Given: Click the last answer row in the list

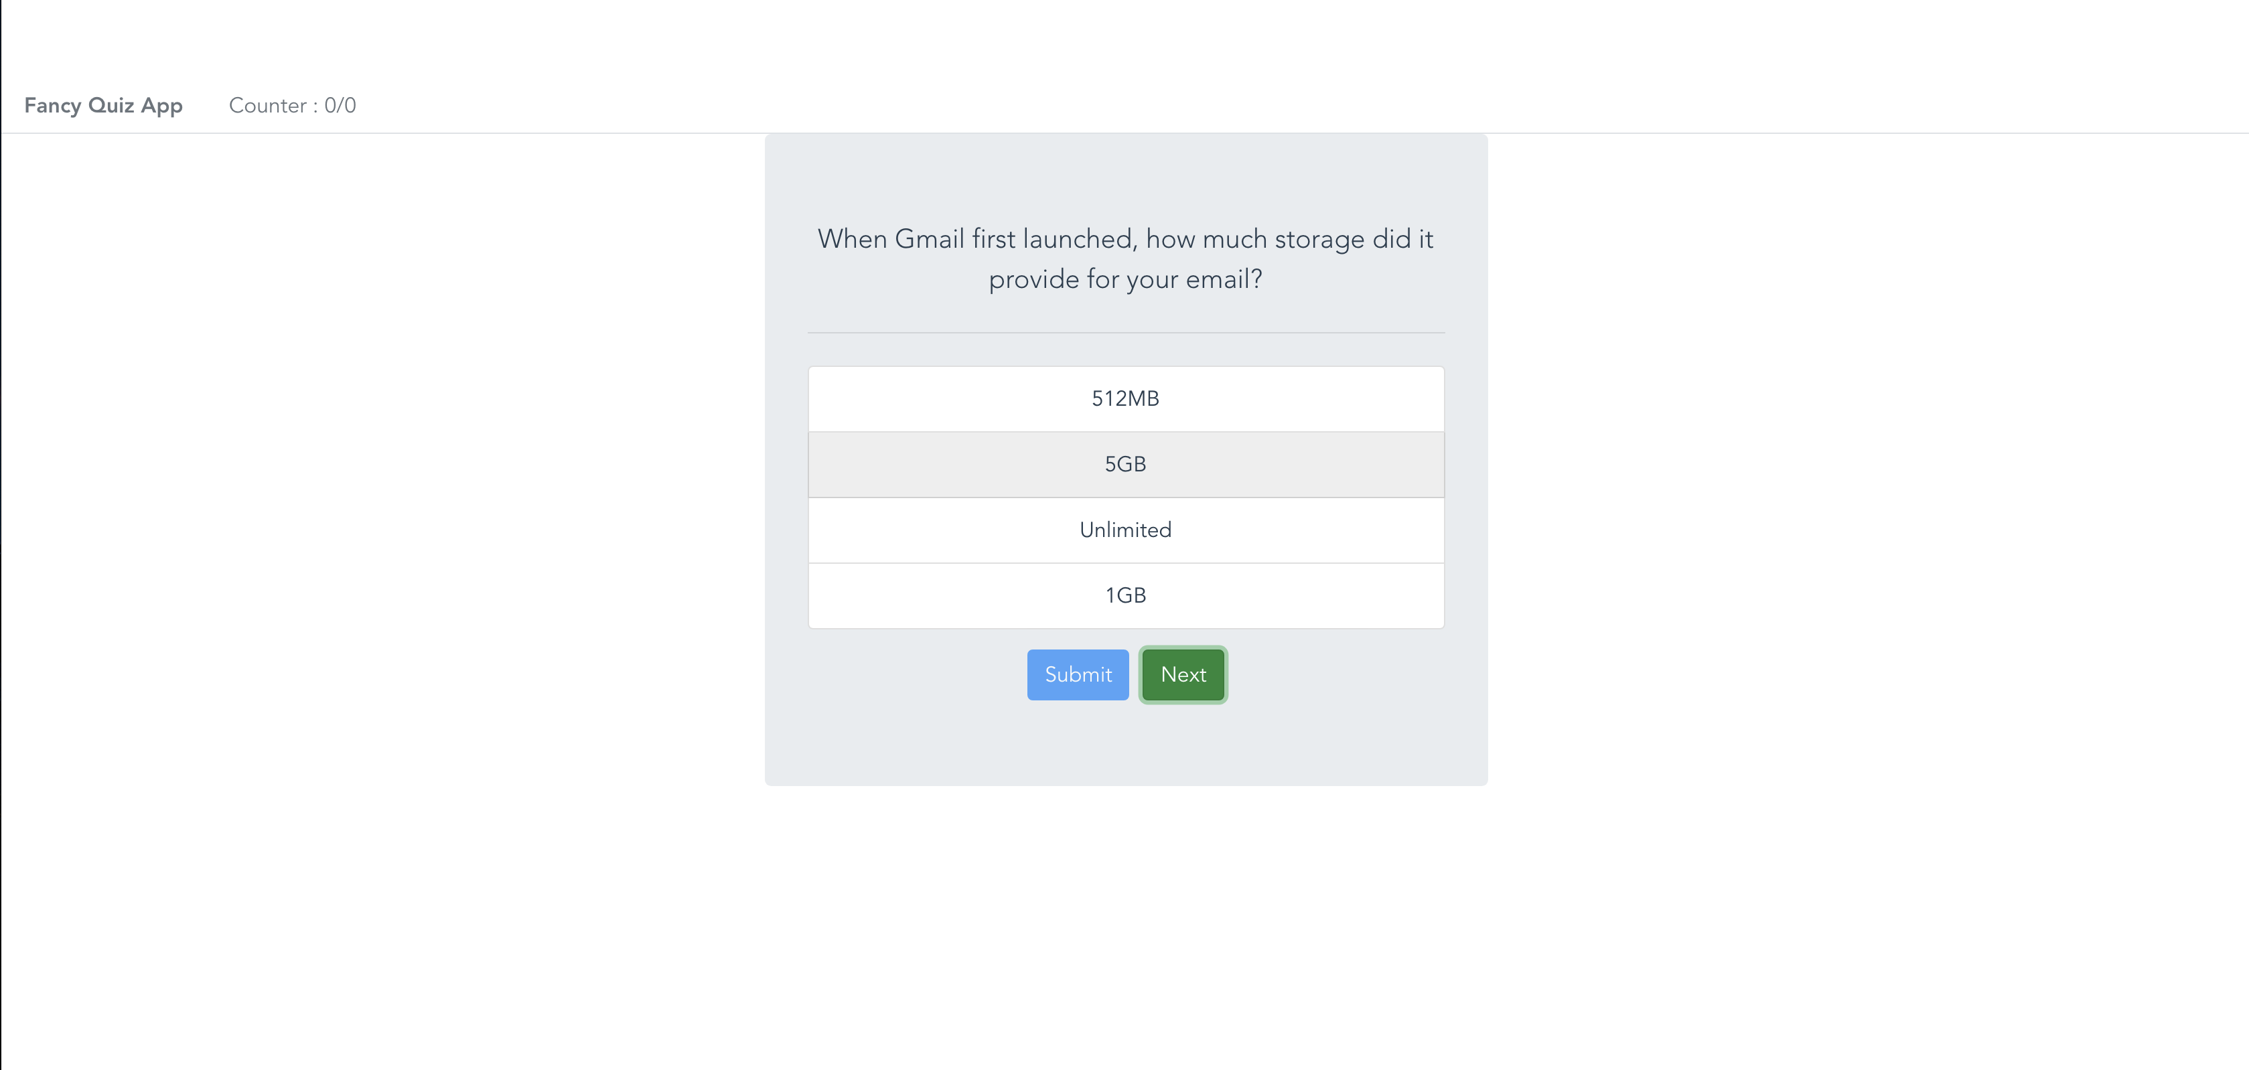Looking at the screenshot, I should [1125, 595].
